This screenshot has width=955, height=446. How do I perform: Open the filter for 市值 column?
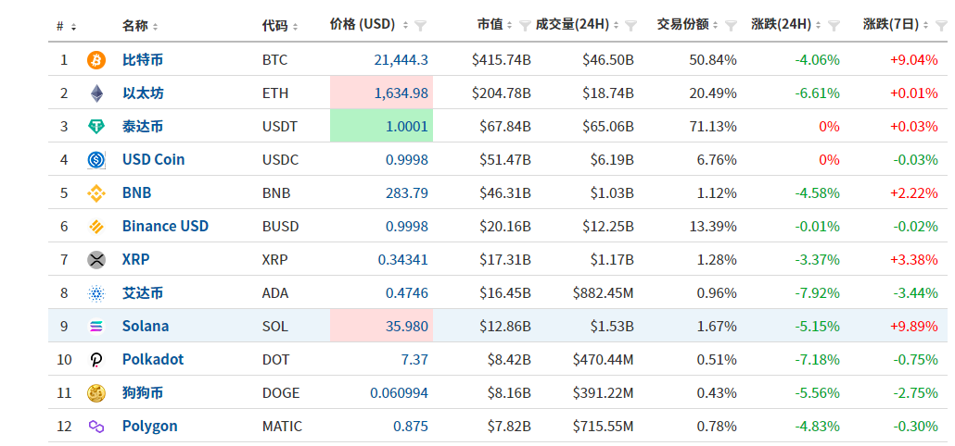[525, 26]
